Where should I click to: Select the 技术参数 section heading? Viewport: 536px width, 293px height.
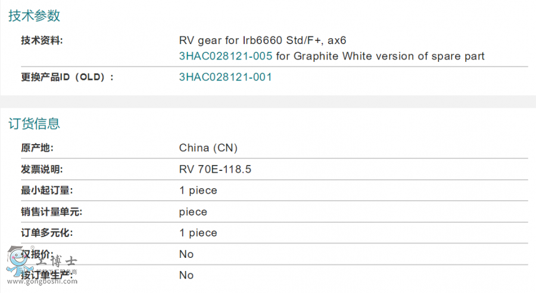pyautogui.click(x=35, y=16)
